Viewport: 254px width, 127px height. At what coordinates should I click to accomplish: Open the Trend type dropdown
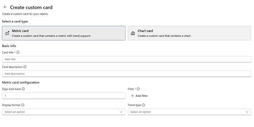pyautogui.click(x=187, y=112)
